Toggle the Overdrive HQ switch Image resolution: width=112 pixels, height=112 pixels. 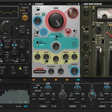(x=74, y=32)
